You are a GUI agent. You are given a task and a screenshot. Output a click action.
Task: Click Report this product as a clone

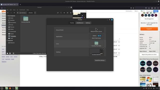(149, 54)
